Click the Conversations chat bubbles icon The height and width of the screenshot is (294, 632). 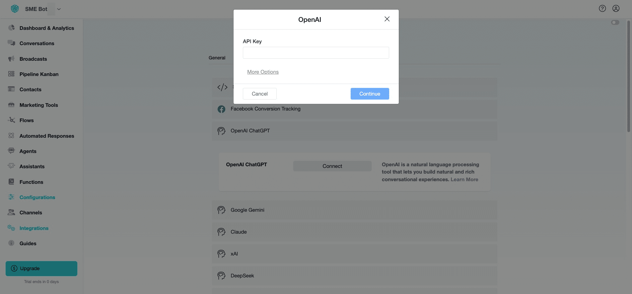pos(12,43)
